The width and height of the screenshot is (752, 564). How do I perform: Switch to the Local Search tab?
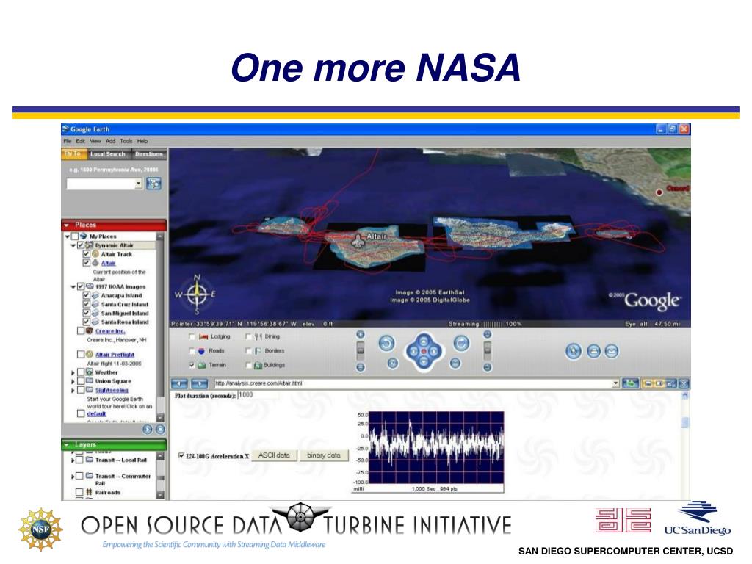(x=108, y=154)
